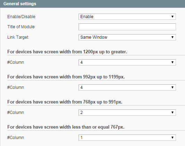Click the General settings section header
The width and height of the screenshot is (185, 146).
92,4
